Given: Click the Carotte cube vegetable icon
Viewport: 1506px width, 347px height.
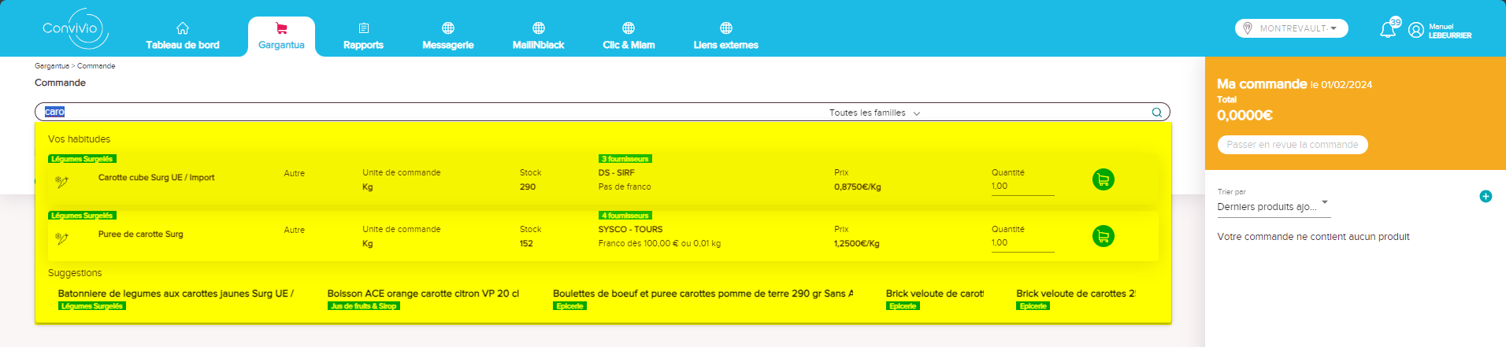Looking at the screenshot, I should [62, 182].
